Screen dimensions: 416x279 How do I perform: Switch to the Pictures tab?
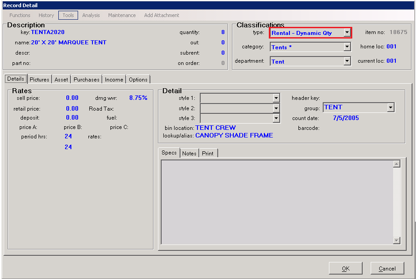(39, 79)
